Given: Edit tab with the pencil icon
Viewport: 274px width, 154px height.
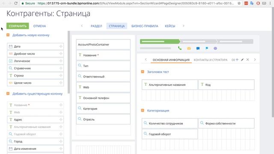Looking at the screenshot, I should (x=242, y=60).
